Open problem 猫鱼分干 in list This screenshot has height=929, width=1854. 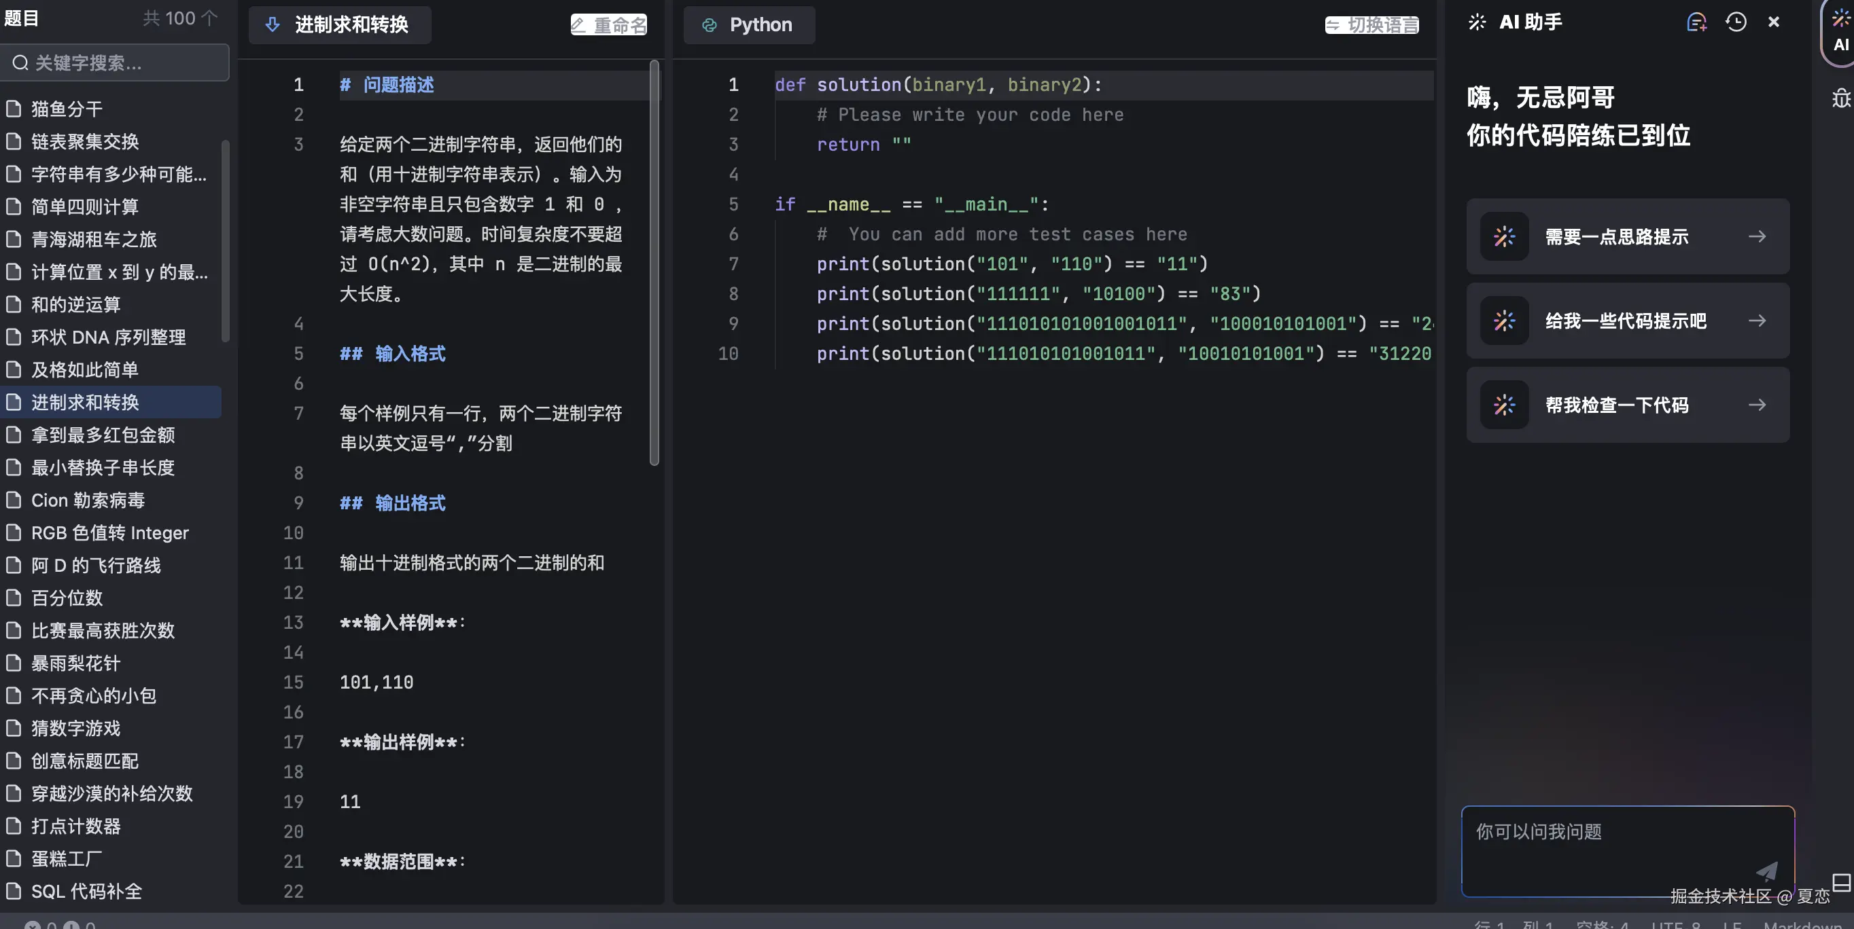[x=67, y=109]
